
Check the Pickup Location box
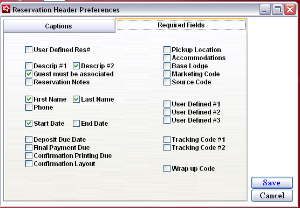tap(167, 50)
